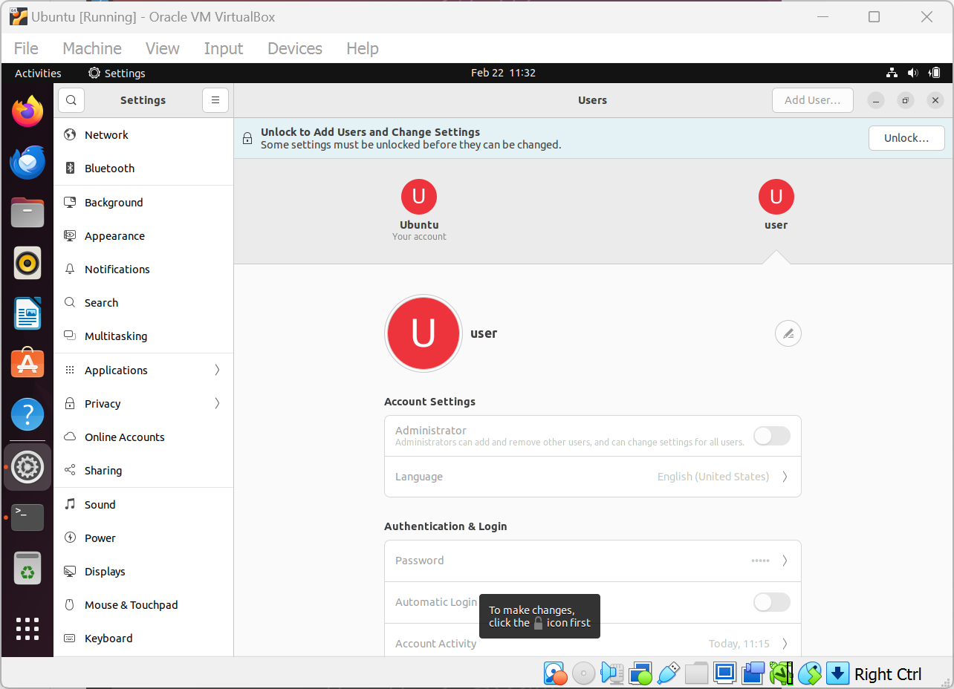954x689 pixels.
Task: Click Activities in the top bar
Action: click(38, 73)
